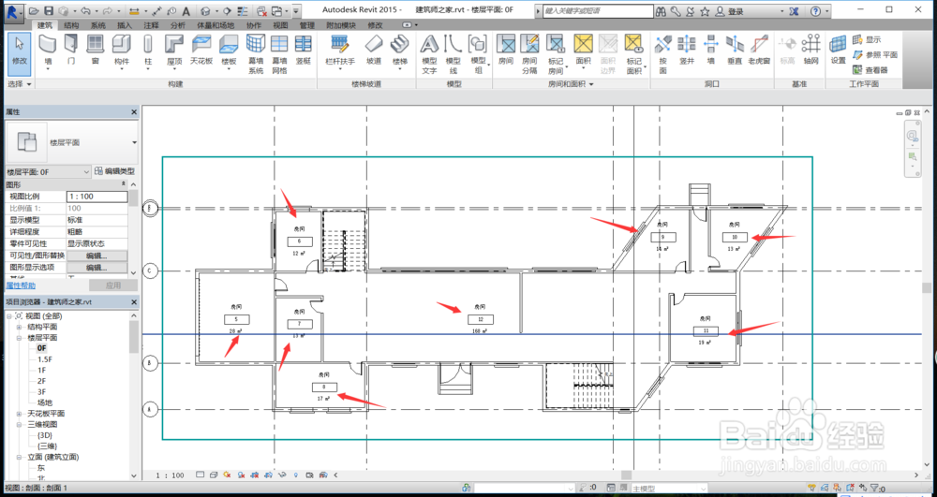This screenshot has height=497, width=937.
Task: Select the Ramp (坡道) tool
Action: click(374, 51)
